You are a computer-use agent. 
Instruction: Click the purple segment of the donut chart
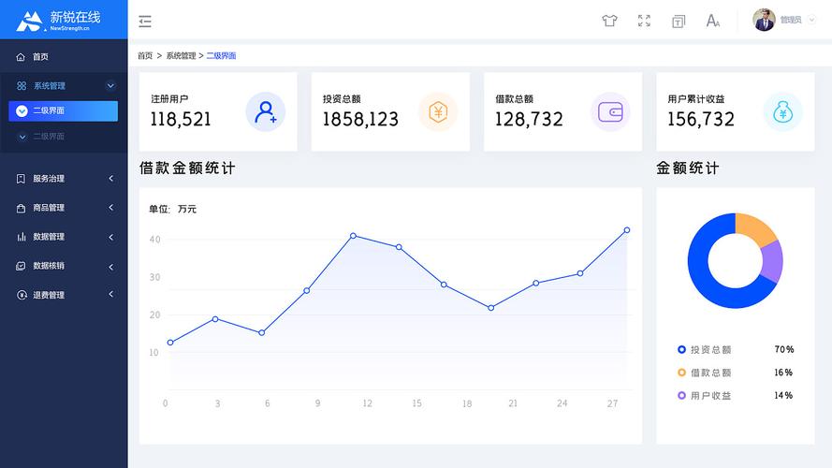[772, 261]
